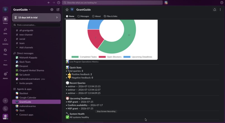225x123 pixels.
Task: Open GrantGuide notification bell
Action: tap(215, 9)
